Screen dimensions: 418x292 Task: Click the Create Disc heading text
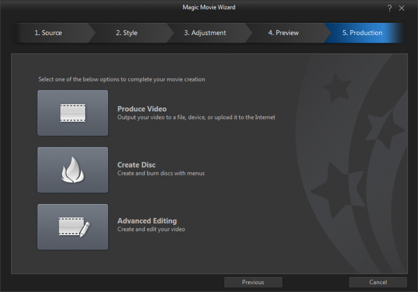[x=136, y=165]
